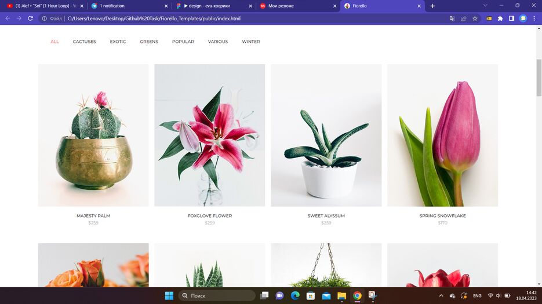Close the Fiorello tab
This screenshot has width=542, height=304.
tap(419, 6)
